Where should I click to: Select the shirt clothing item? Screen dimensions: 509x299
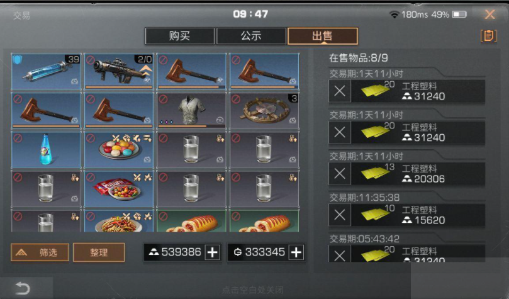191,110
